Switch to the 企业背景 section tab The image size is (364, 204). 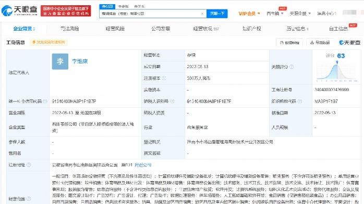pyautogui.click(x=24, y=29)
